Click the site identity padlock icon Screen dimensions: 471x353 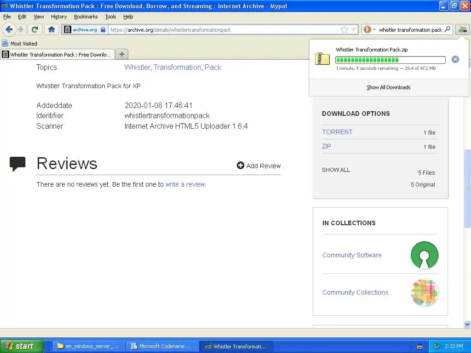pos(103,29)
